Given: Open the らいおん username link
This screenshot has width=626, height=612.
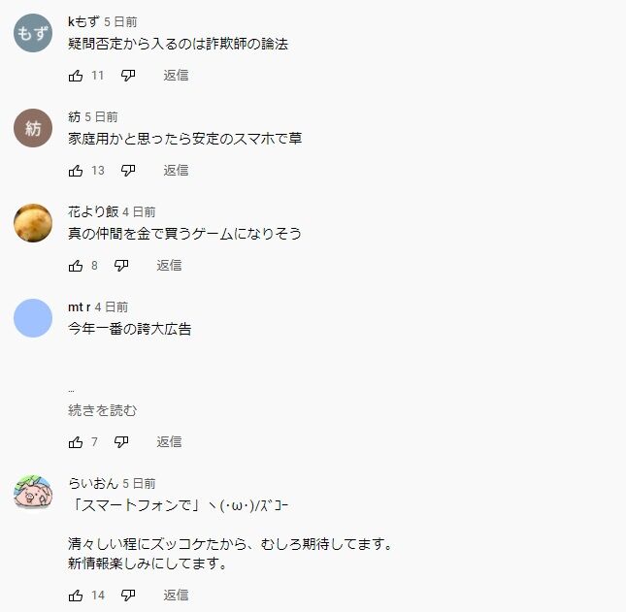Looking at the screenshot, I should tap(93, 484).
